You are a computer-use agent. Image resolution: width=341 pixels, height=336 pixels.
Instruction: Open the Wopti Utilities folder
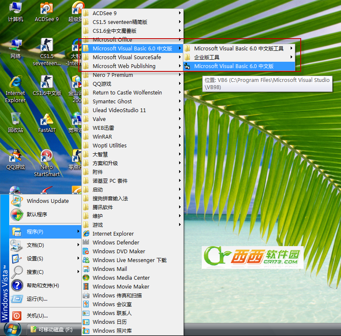tap(133, 145)
